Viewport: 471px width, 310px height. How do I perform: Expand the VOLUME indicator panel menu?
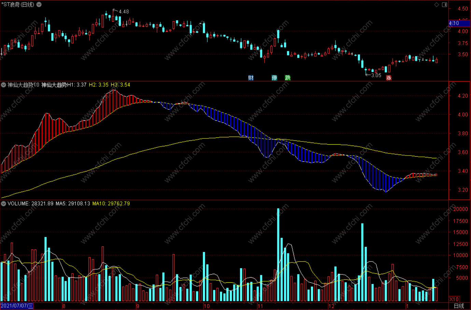click(x=3, y=204)
